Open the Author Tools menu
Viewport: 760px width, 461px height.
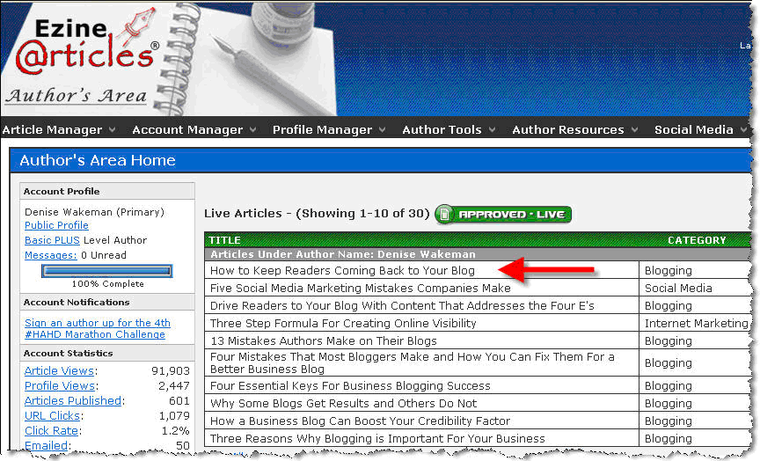pyautogui.click(x=442, y=129)
